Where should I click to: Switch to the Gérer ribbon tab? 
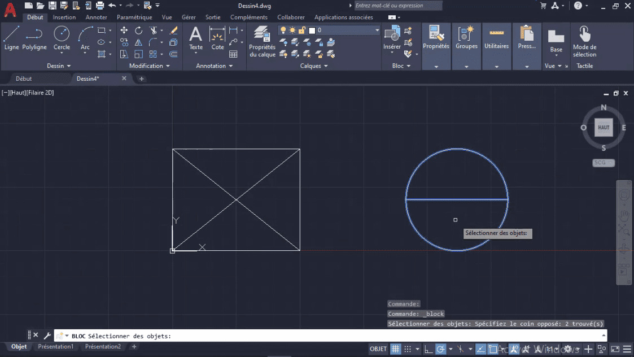(x=189, y=18)
